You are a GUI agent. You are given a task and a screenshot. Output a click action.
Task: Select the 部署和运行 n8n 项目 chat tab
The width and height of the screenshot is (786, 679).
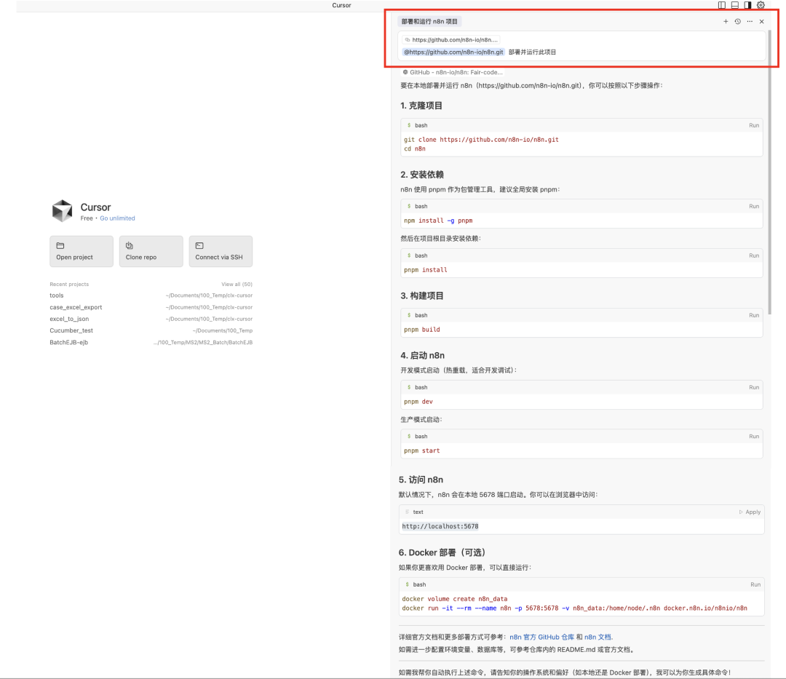[429, 22]
